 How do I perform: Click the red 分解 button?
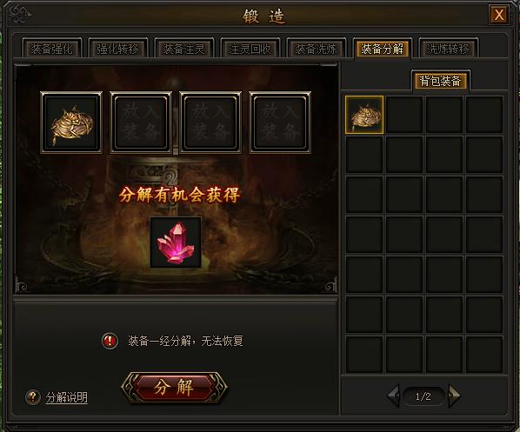(174, 388)
